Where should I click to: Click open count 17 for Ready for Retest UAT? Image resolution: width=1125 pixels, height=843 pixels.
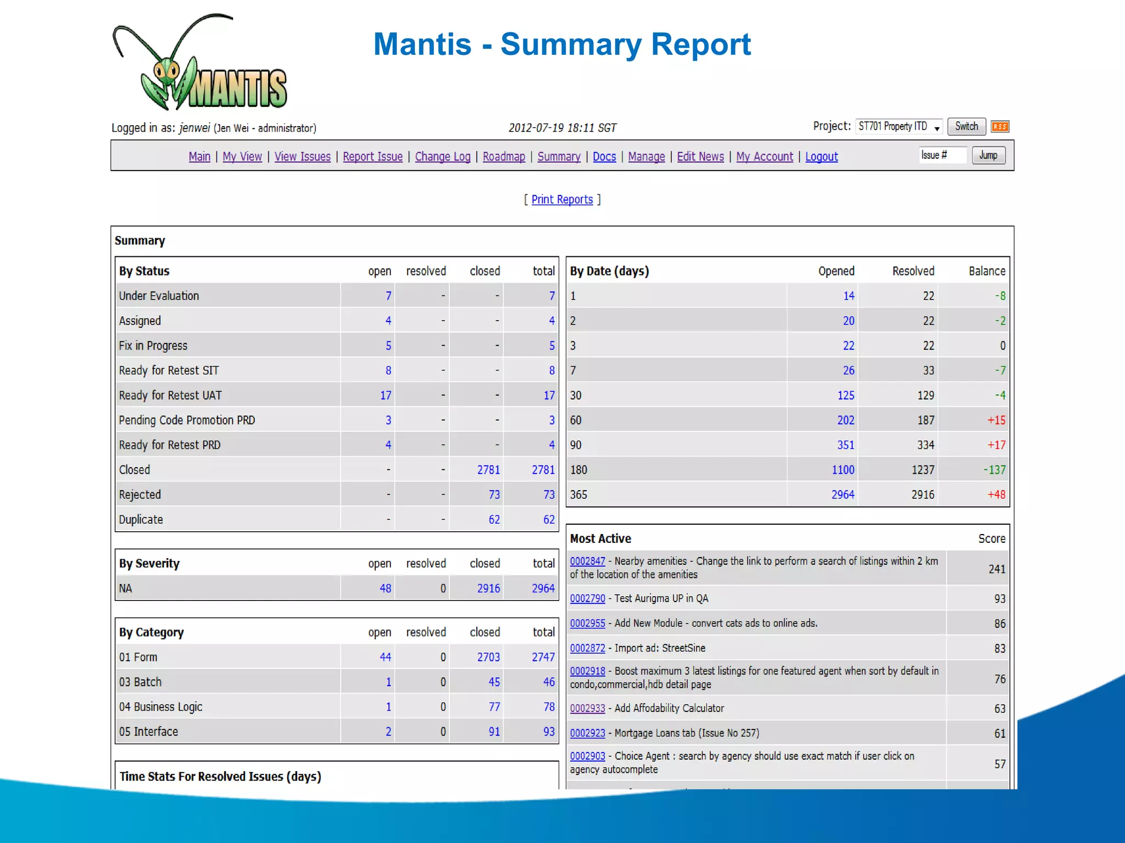[x=386, y=395]
